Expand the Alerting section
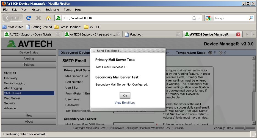The height and width of the screenshot is (138, 257). 29,58
